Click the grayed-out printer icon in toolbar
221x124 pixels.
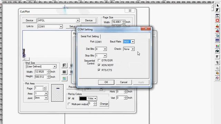pyautogui.click(x=217, y=68)
